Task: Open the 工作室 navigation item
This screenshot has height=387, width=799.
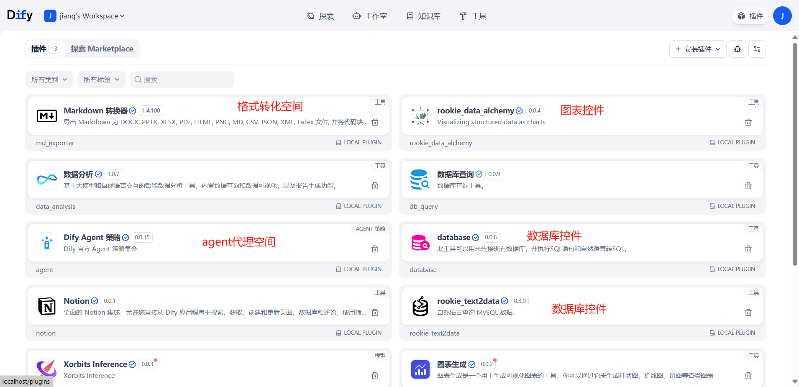Action: (x=369, y=16)
